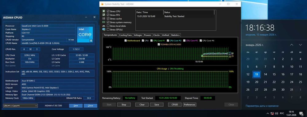Switch to the Temperatures tab
This screenshot has height=117, width=307.
[x=111, y=35]
